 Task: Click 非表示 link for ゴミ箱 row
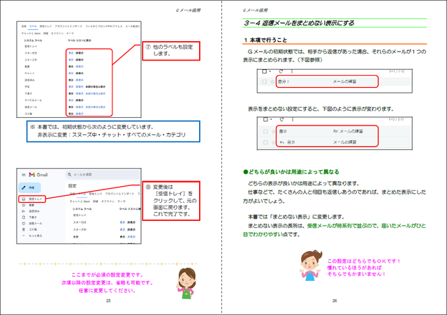click(x=80, y=114)
